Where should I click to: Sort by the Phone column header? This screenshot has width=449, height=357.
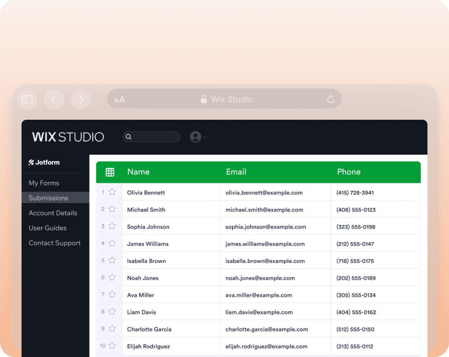[x=349, y=171]
